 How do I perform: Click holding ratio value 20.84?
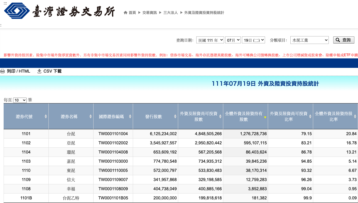(x=351, y=134)
